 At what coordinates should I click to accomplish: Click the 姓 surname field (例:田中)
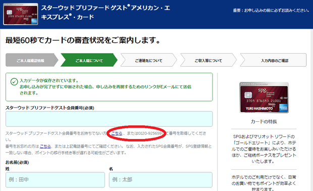55,180
